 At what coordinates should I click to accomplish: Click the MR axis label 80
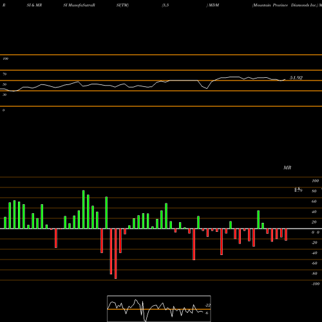(x=314, y=191)
